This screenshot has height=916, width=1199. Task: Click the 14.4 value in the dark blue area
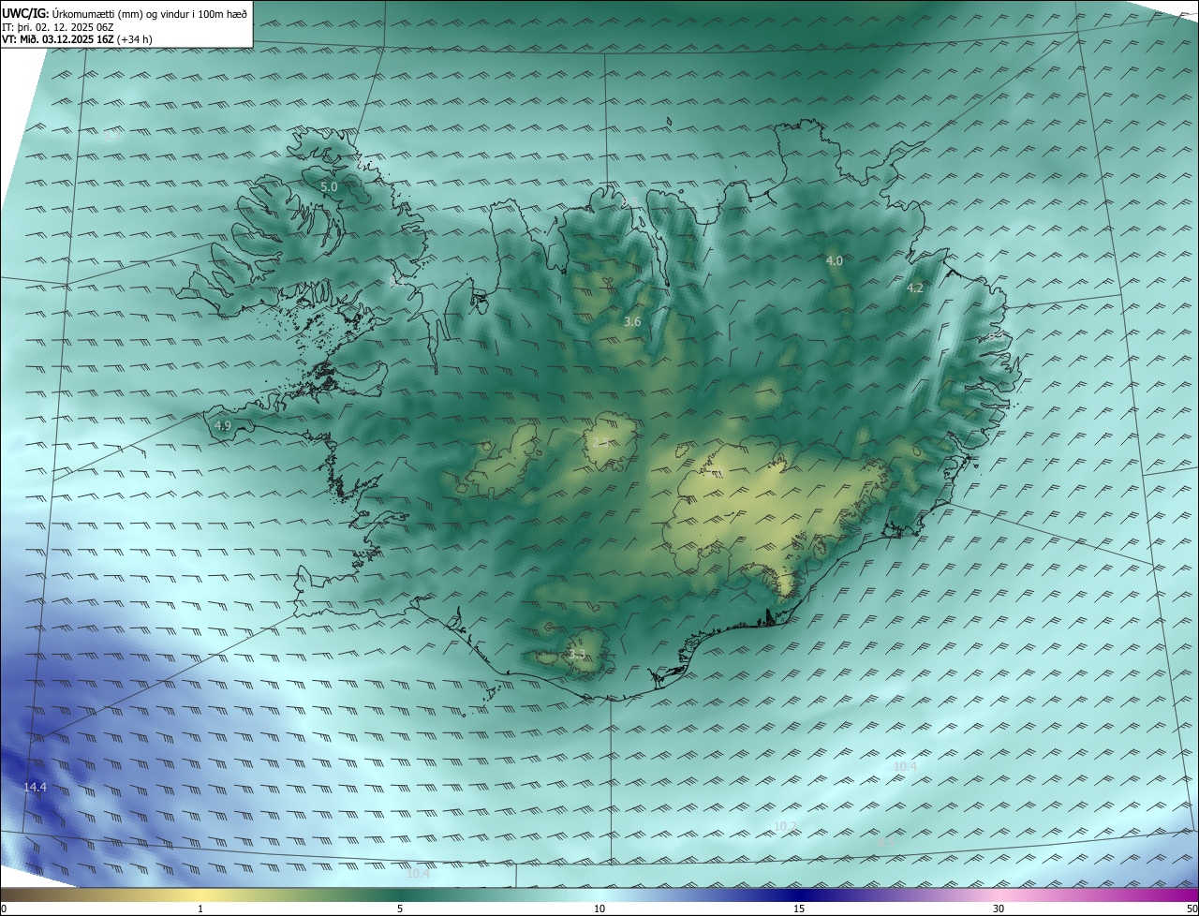[x=35, y=789]
